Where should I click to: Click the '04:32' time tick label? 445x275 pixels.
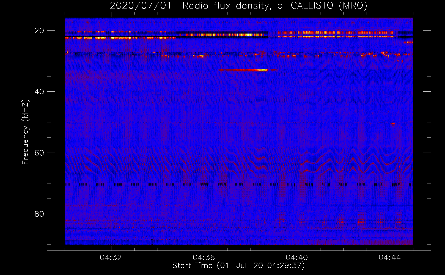tap(111, 258)
